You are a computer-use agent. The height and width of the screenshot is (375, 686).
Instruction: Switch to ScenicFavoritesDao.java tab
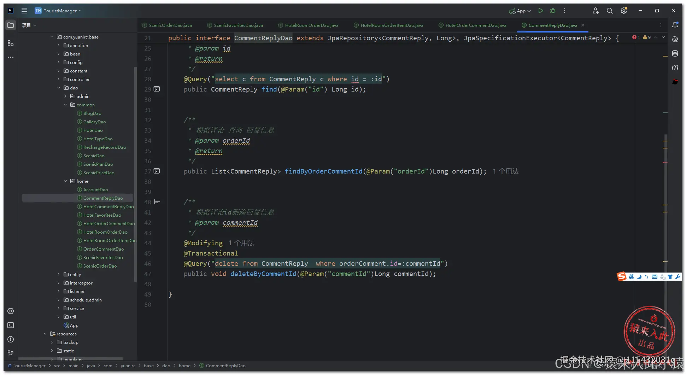(x=235, y=25)
